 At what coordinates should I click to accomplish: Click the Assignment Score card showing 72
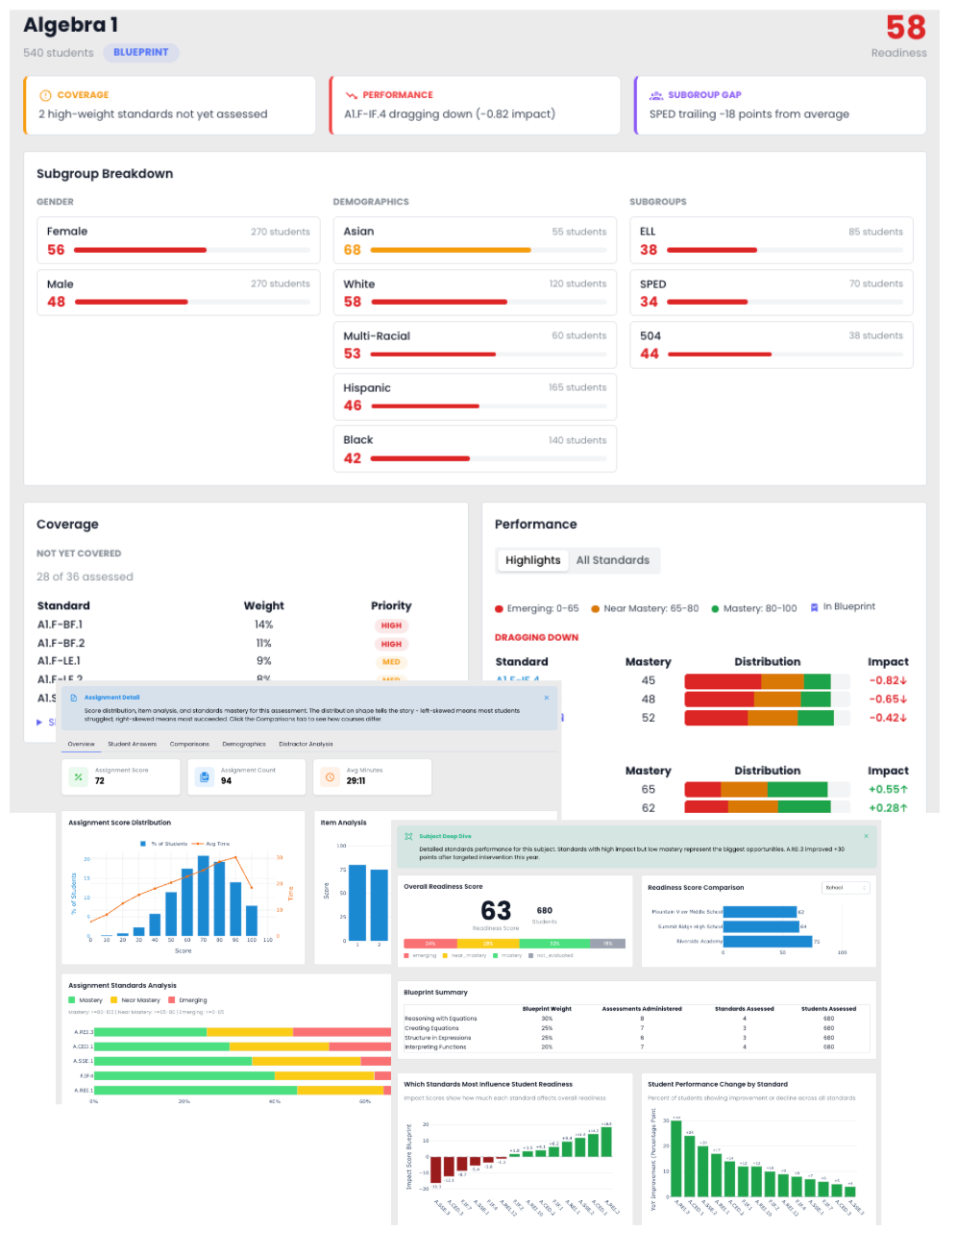121,776
